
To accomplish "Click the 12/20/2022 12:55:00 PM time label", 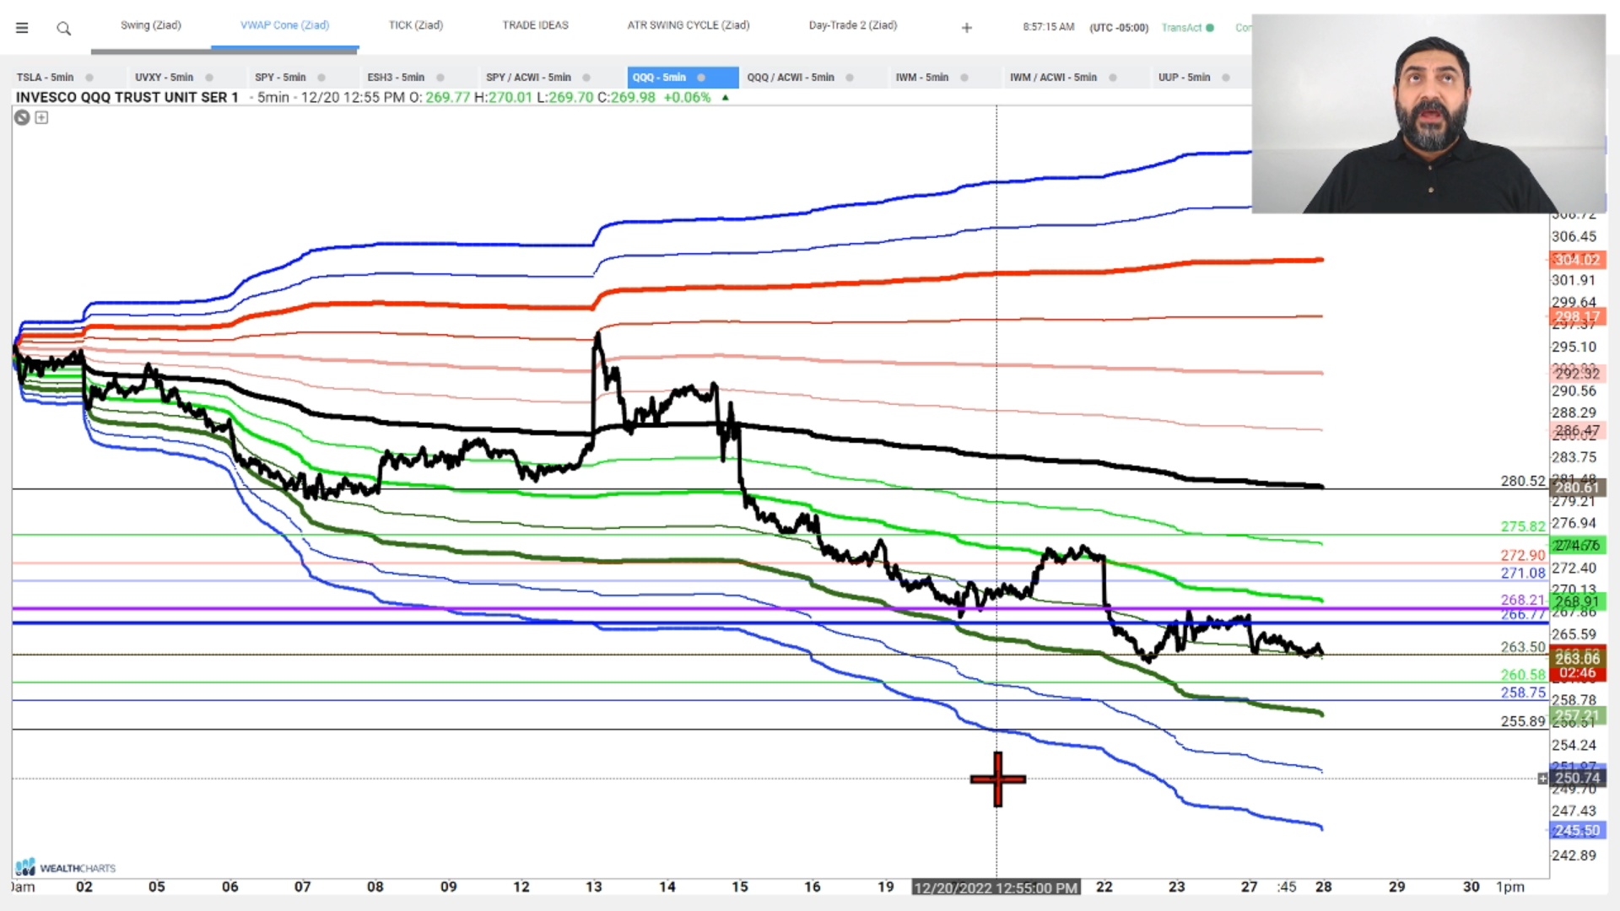I will [996, 887].
